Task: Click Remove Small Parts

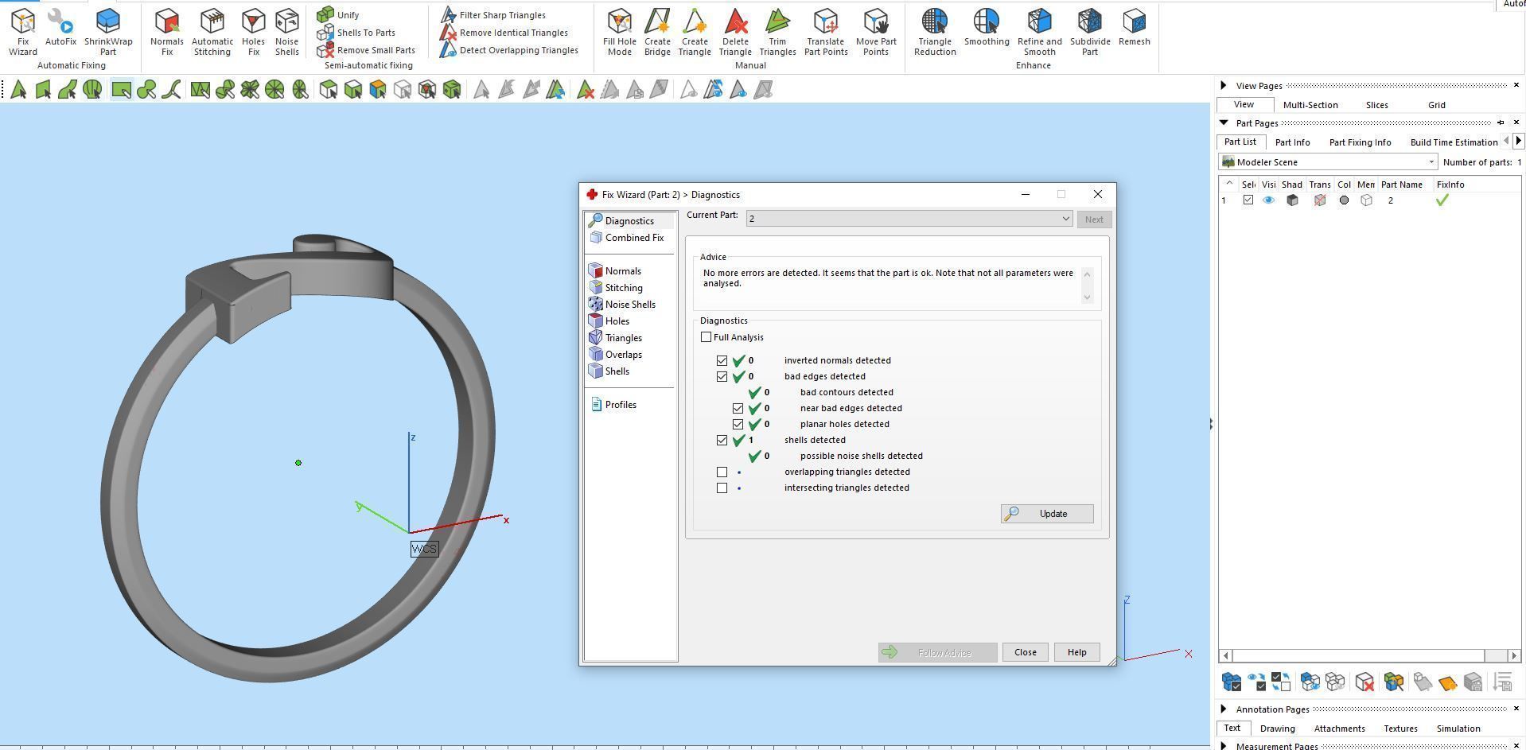Action: [366, 50]
